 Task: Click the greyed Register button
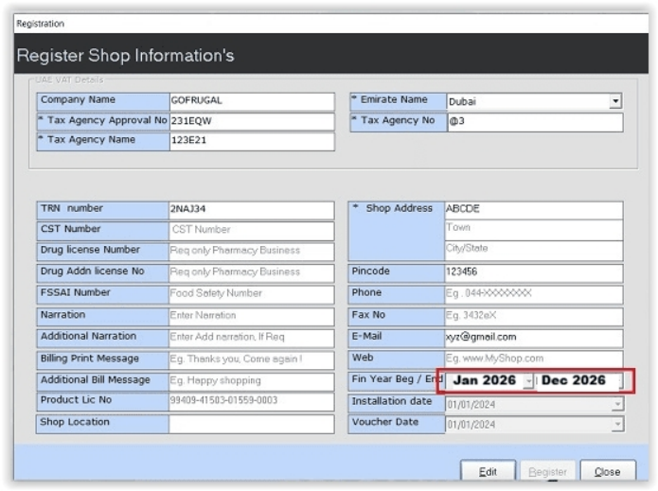click(547, 471)
